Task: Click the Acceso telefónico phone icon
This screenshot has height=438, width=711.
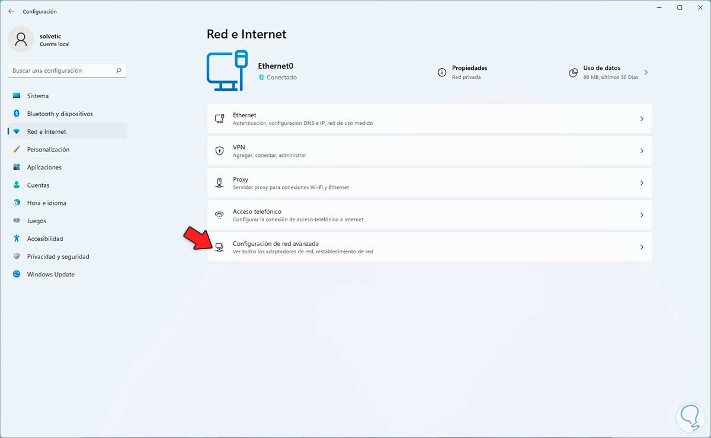Action: coord(219,215)
